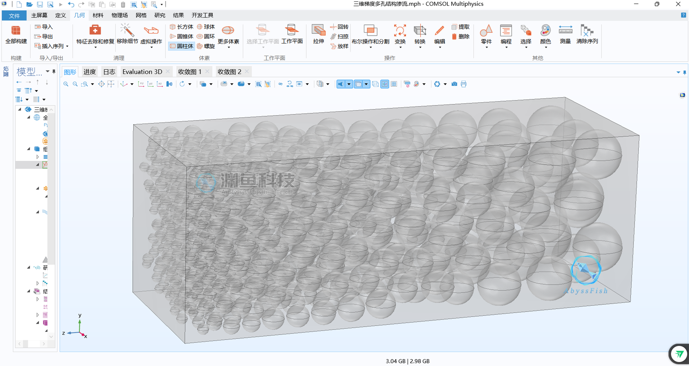Screen dimensions: 689x366
Task: Toggle the grid display
Action: pos(394,84)
